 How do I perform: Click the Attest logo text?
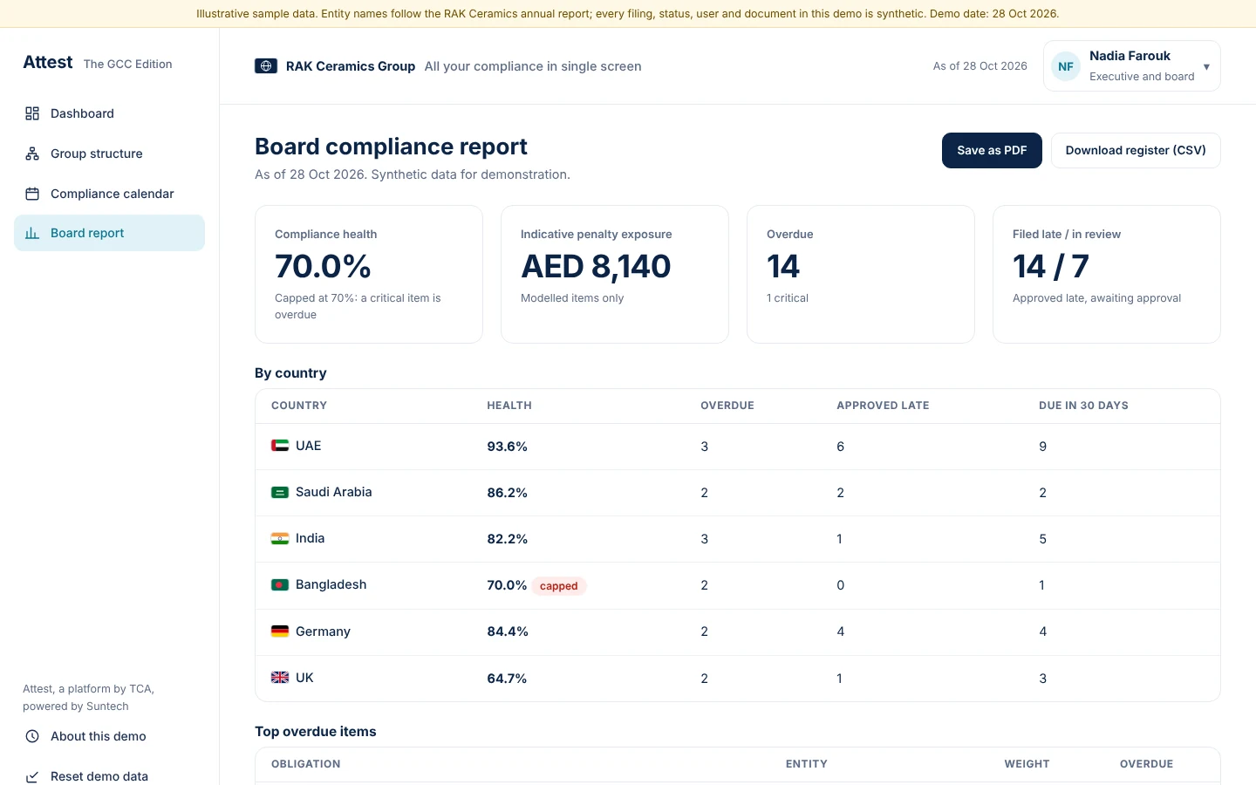tap(48, 62)
